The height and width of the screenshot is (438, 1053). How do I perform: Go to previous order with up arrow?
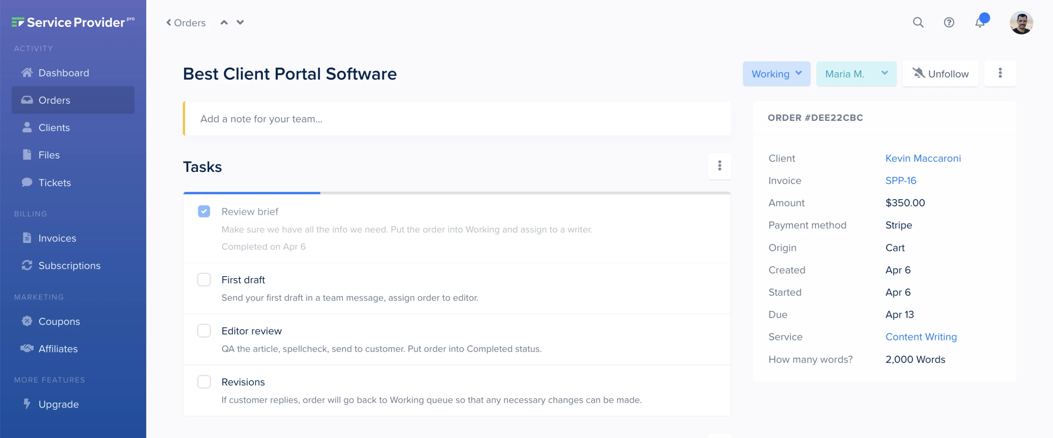click(224, 23)
